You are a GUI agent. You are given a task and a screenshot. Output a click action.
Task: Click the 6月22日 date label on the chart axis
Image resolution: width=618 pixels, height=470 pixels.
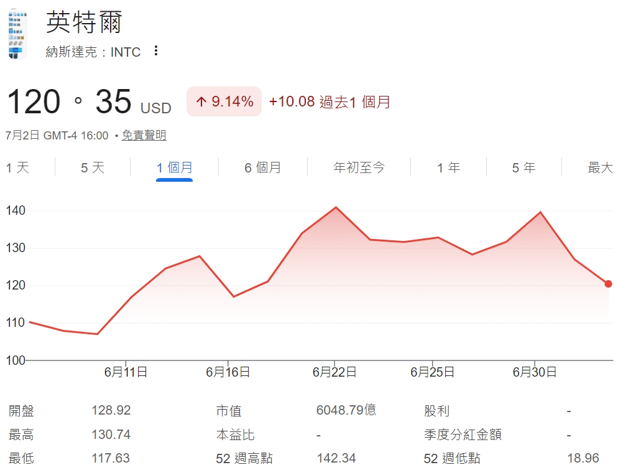point(334,372)
